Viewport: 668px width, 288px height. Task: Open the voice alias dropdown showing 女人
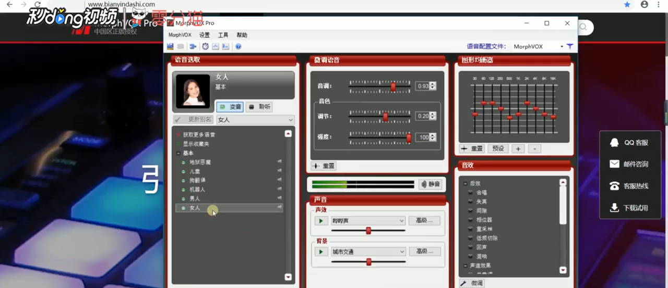(x=255, y=120)
